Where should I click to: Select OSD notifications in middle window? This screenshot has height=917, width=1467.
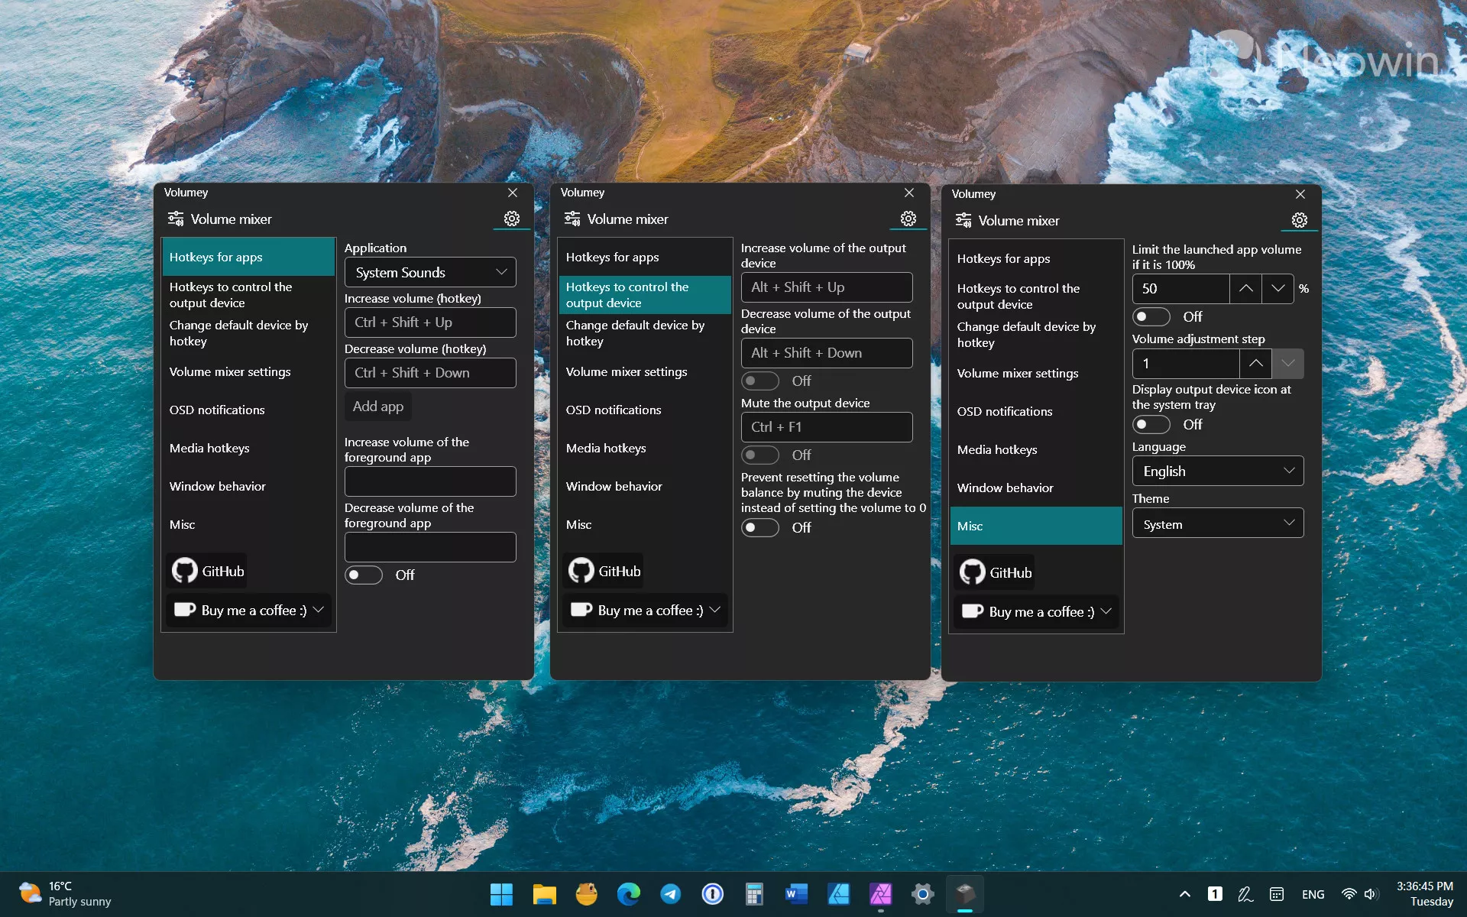[645, 410]
